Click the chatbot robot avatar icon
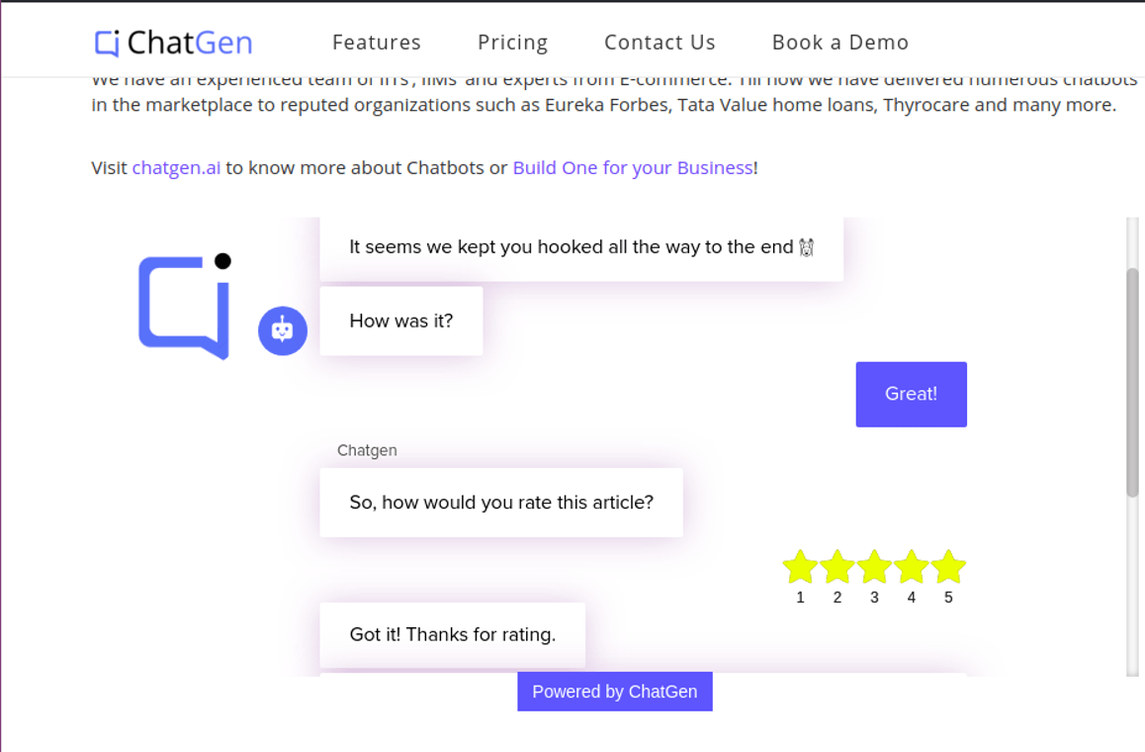The width and height of the screenshot is (1145, 752). tap(283, 330)
